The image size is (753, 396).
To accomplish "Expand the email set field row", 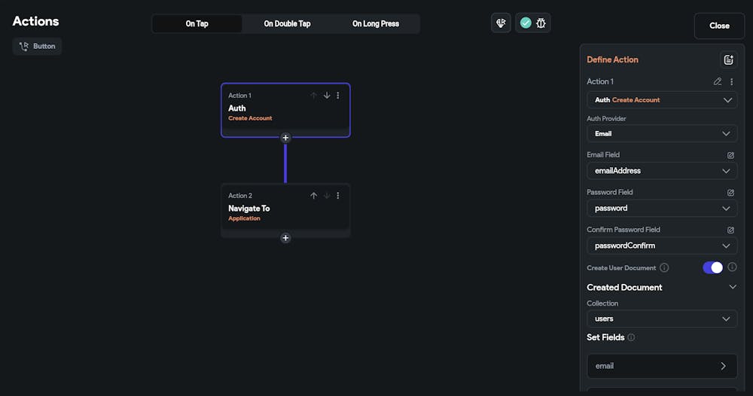I will click(662, 366).
